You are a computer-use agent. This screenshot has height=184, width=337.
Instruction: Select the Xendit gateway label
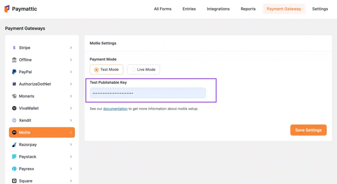(25, 120)
